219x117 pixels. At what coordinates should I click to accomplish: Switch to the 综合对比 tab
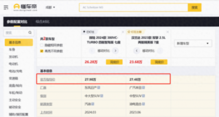(x=43, y=22)
